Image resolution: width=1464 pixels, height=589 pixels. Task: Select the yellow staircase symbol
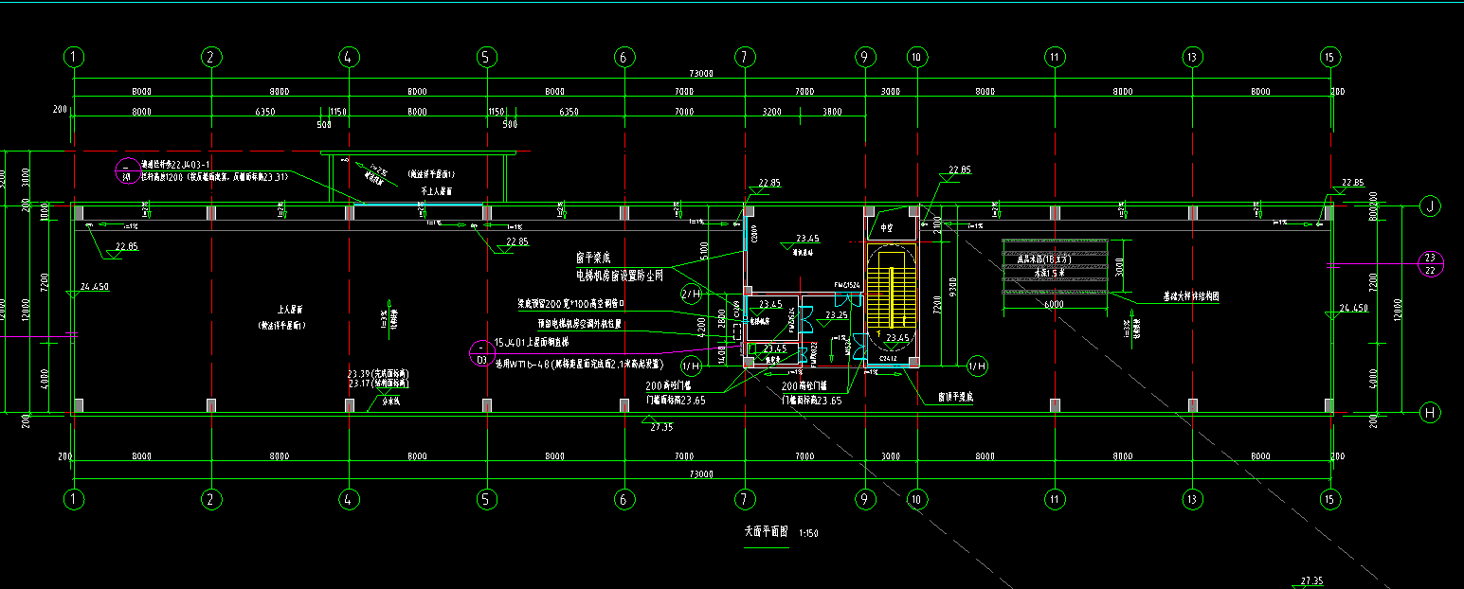[x=890, y=292]
